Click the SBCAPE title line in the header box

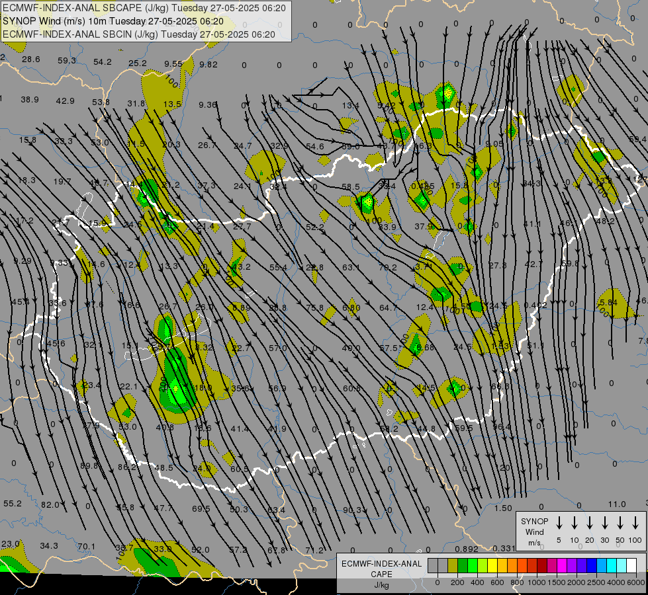[144, 8]
